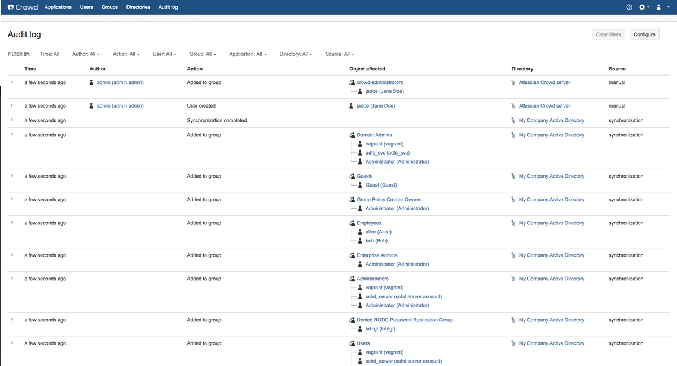Open the Directory filter dropdown

pyautogui.click(x=296, y=54)
